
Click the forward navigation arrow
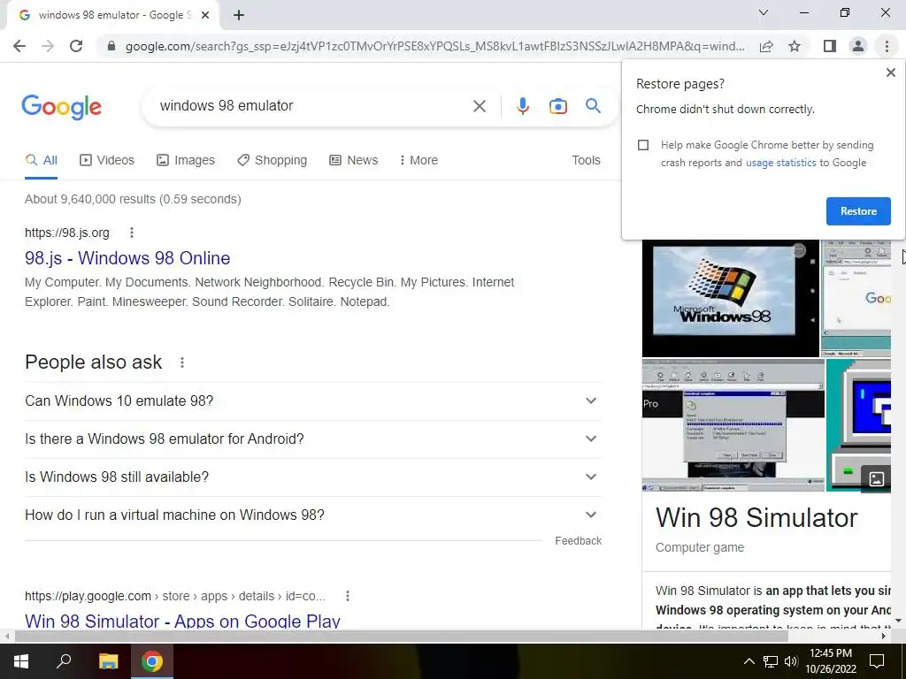pyautogui.click(x=48, y=46)
